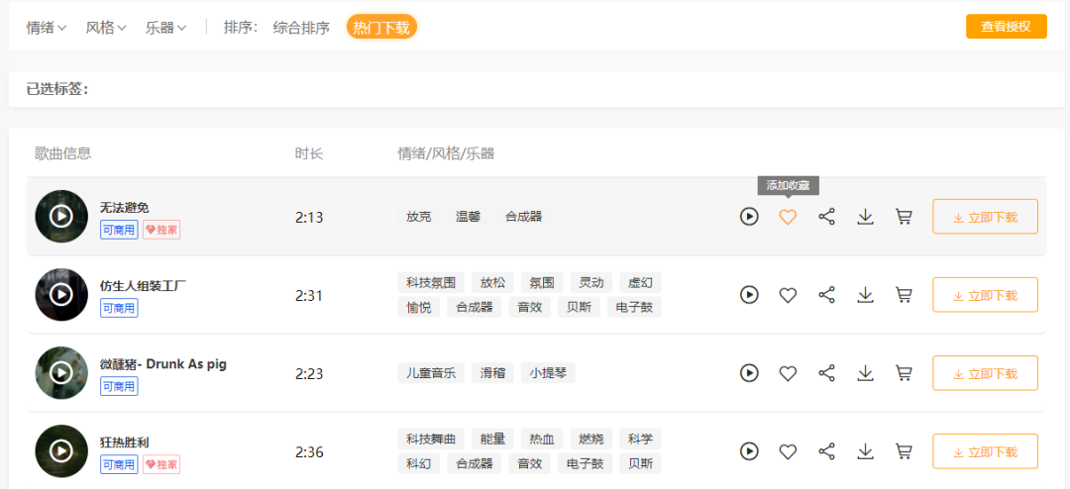Select the 热门下载 sort tab
1070x489 pixels.
point(381,28)
